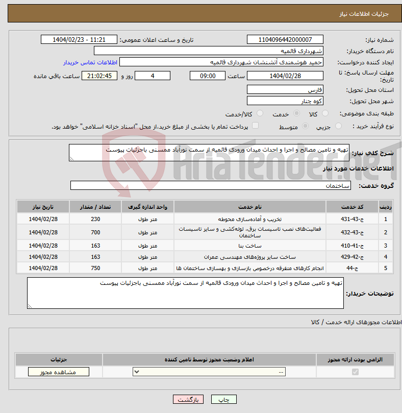The width and height of the screenshot is (402, 413).
Task: Click the deadline date field 1404/02/28
Action: click(285, 76)
